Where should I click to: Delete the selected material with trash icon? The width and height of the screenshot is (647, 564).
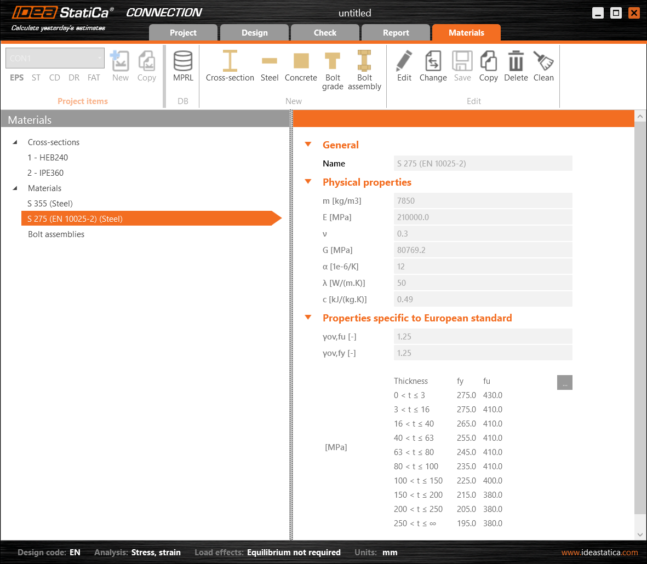[516, 66]
